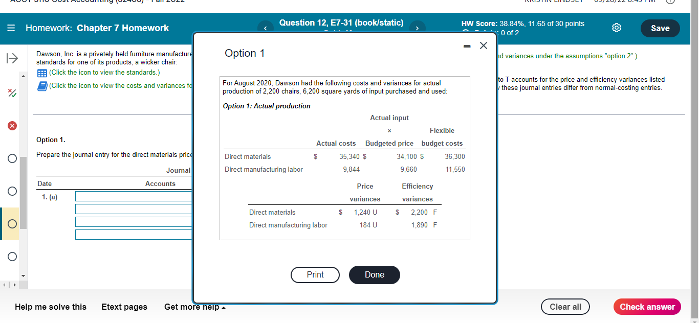Click the question list scrollbar thumb
The image size is (699, 323).
tap(23, 193)
